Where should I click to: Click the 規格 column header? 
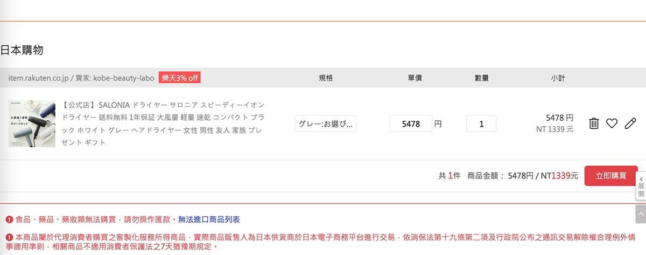click(326, 78)
